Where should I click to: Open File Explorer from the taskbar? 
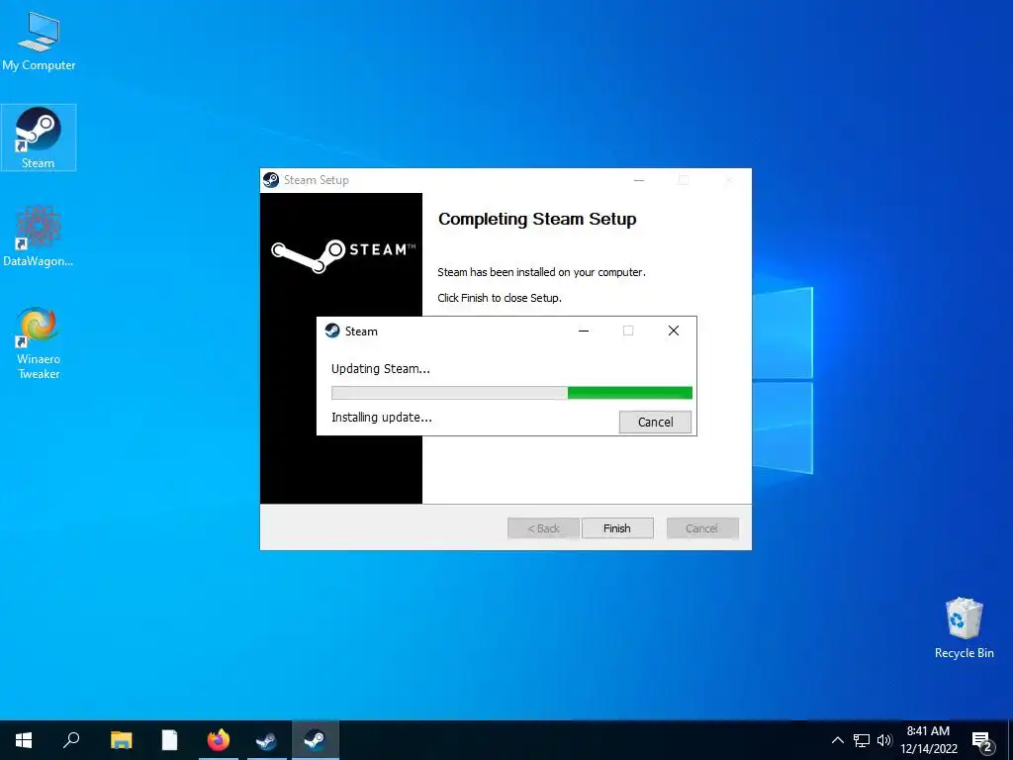(121, 740)
